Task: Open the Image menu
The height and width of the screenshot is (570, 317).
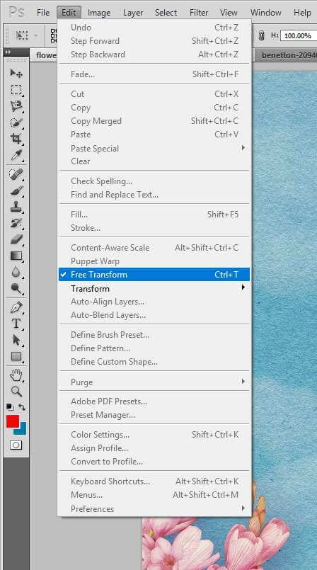Action: click(x=99, y=13)
